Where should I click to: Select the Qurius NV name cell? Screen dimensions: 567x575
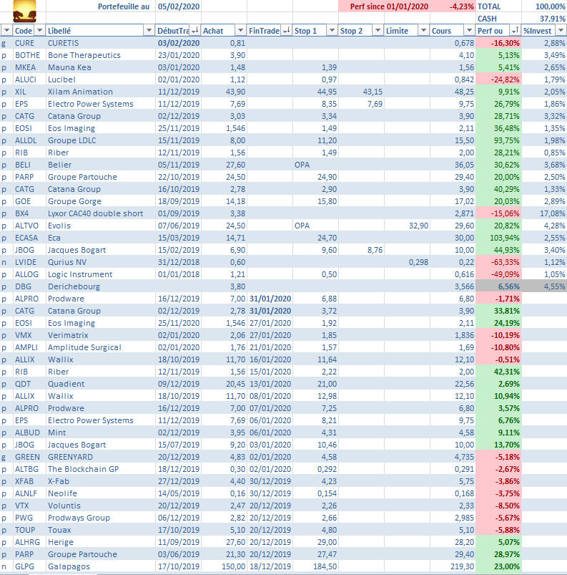tap(101, 262)
